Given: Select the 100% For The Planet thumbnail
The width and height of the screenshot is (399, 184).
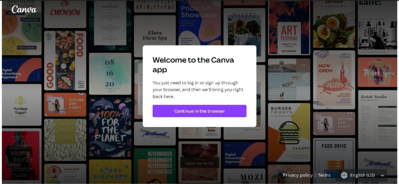Looking at the screenshot, I should point(110,127).
